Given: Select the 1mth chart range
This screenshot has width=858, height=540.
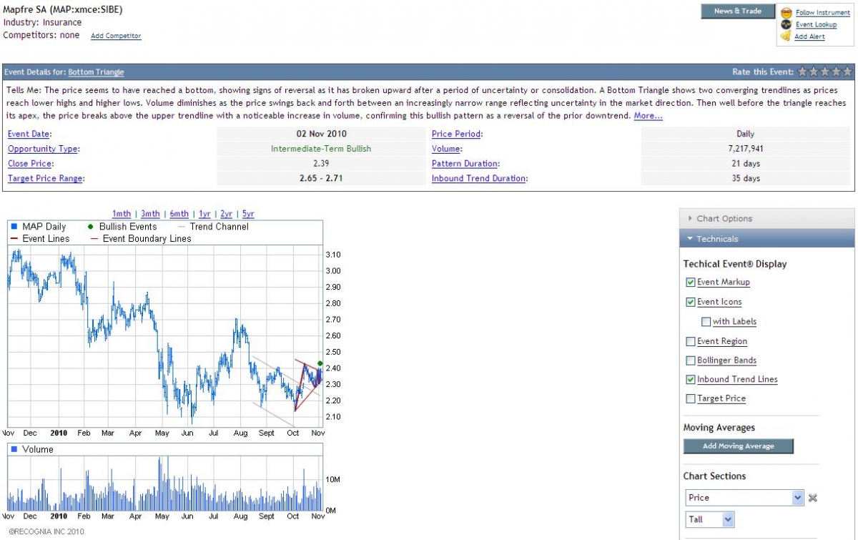Looking at the screenshot, I should (x=122, y=214).
